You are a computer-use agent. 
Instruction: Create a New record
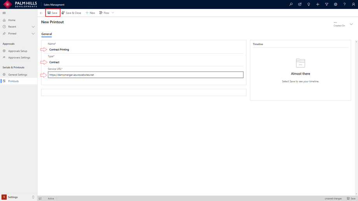90,13
